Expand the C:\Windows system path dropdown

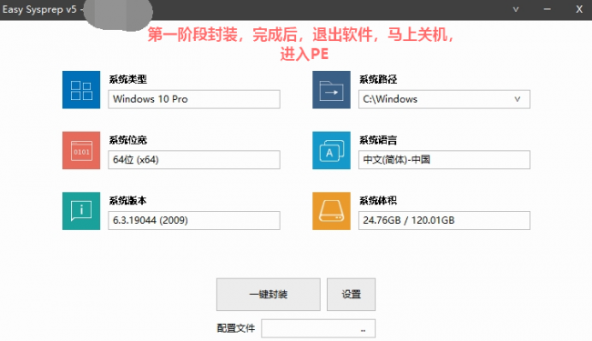pyautogui.click(x=517, y=99)
